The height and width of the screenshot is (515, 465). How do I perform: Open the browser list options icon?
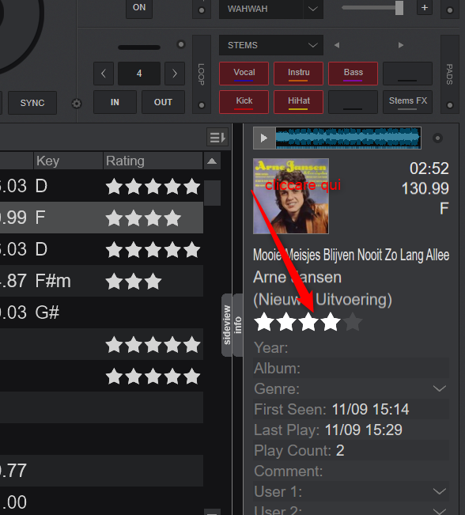(217, 138)
